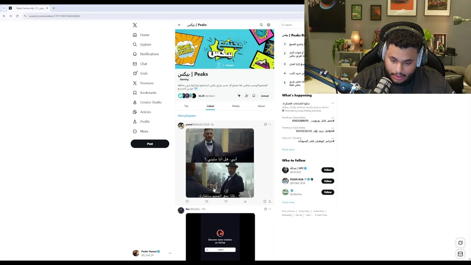The height and width of the screenshot is (265, 471).
Task: Share yazeed's post
Action: point(270,201)
